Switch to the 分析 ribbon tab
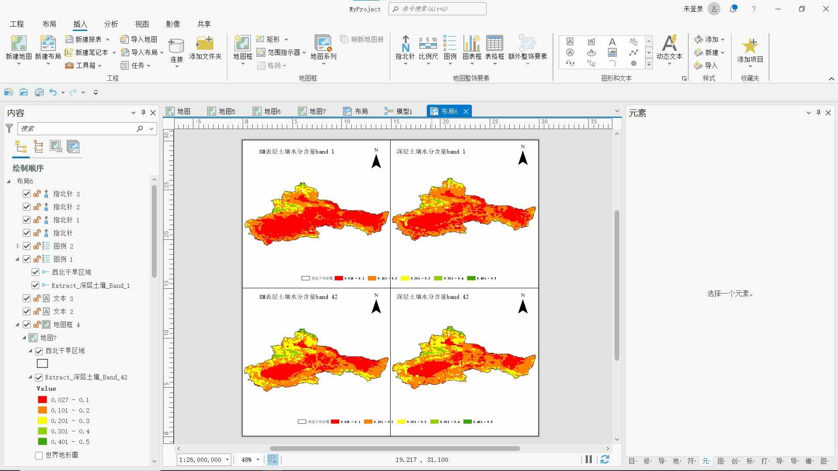Image resolution: width=838 pixels, height=471 pixels. click(x=111, y=24)
